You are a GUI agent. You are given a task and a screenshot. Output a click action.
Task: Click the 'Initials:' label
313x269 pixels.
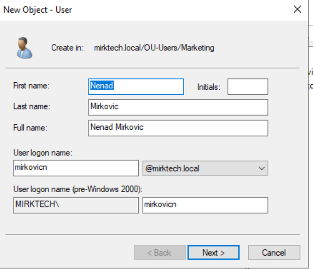pos(209,87)
